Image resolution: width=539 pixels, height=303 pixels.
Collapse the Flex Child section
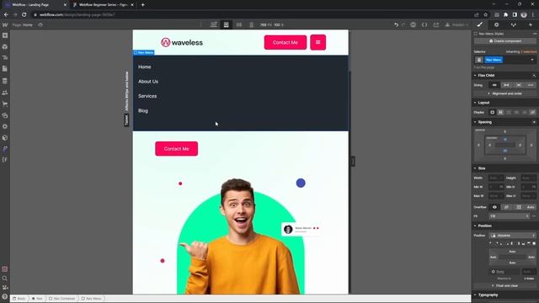tap(485, 75)
